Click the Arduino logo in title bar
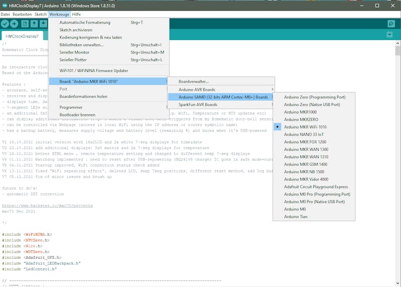This screenshot has width=401, height=287. (4, 5)
